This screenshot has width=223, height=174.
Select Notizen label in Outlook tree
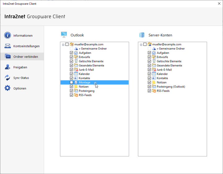pyautogui.click(x=84, y=87)
